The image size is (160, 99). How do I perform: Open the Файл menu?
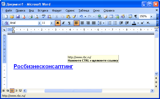pos(8,10)
